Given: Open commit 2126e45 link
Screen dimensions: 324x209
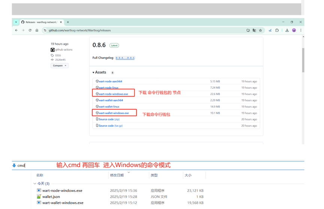Looking at the screenshot, I should (60, 60).
